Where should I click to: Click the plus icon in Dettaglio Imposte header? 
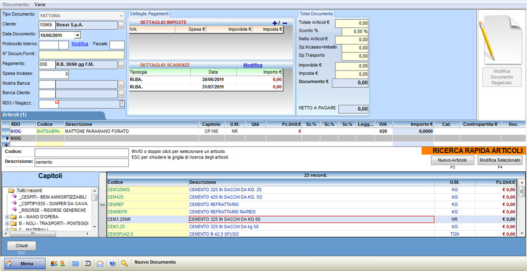tap(275, 23)
